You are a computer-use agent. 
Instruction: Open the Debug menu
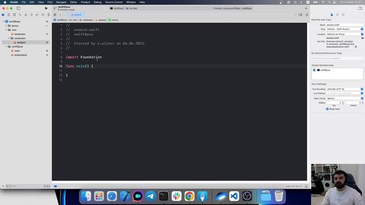click(x=98, y=2)
